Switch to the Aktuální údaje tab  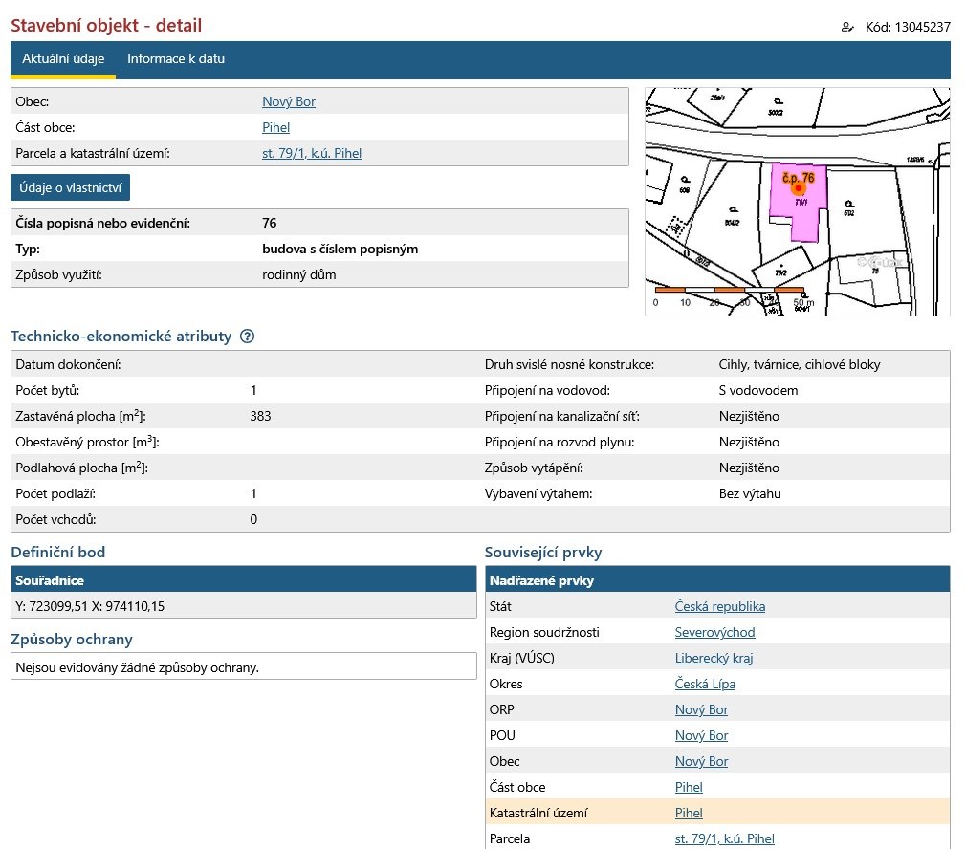coord(63,59)
